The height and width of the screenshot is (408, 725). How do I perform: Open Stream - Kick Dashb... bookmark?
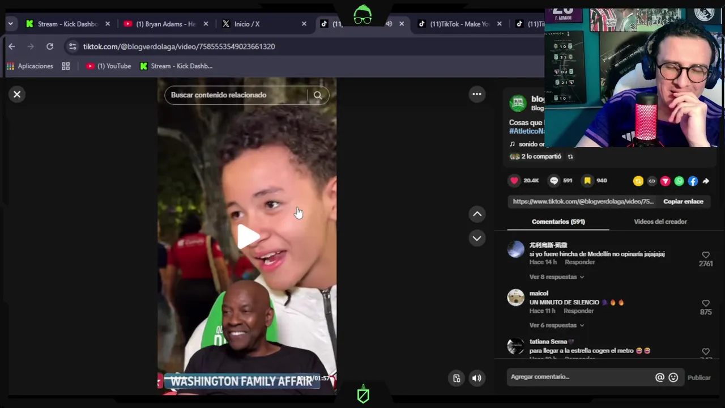(176, 66)
